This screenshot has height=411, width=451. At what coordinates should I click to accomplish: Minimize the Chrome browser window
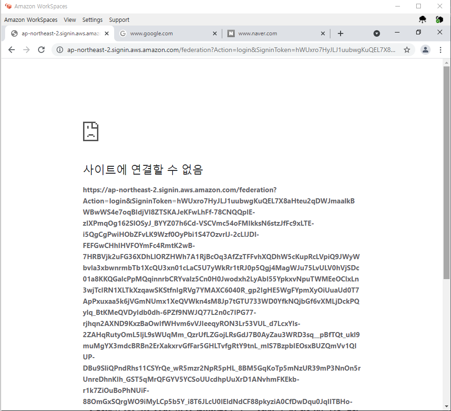point(397,33)
